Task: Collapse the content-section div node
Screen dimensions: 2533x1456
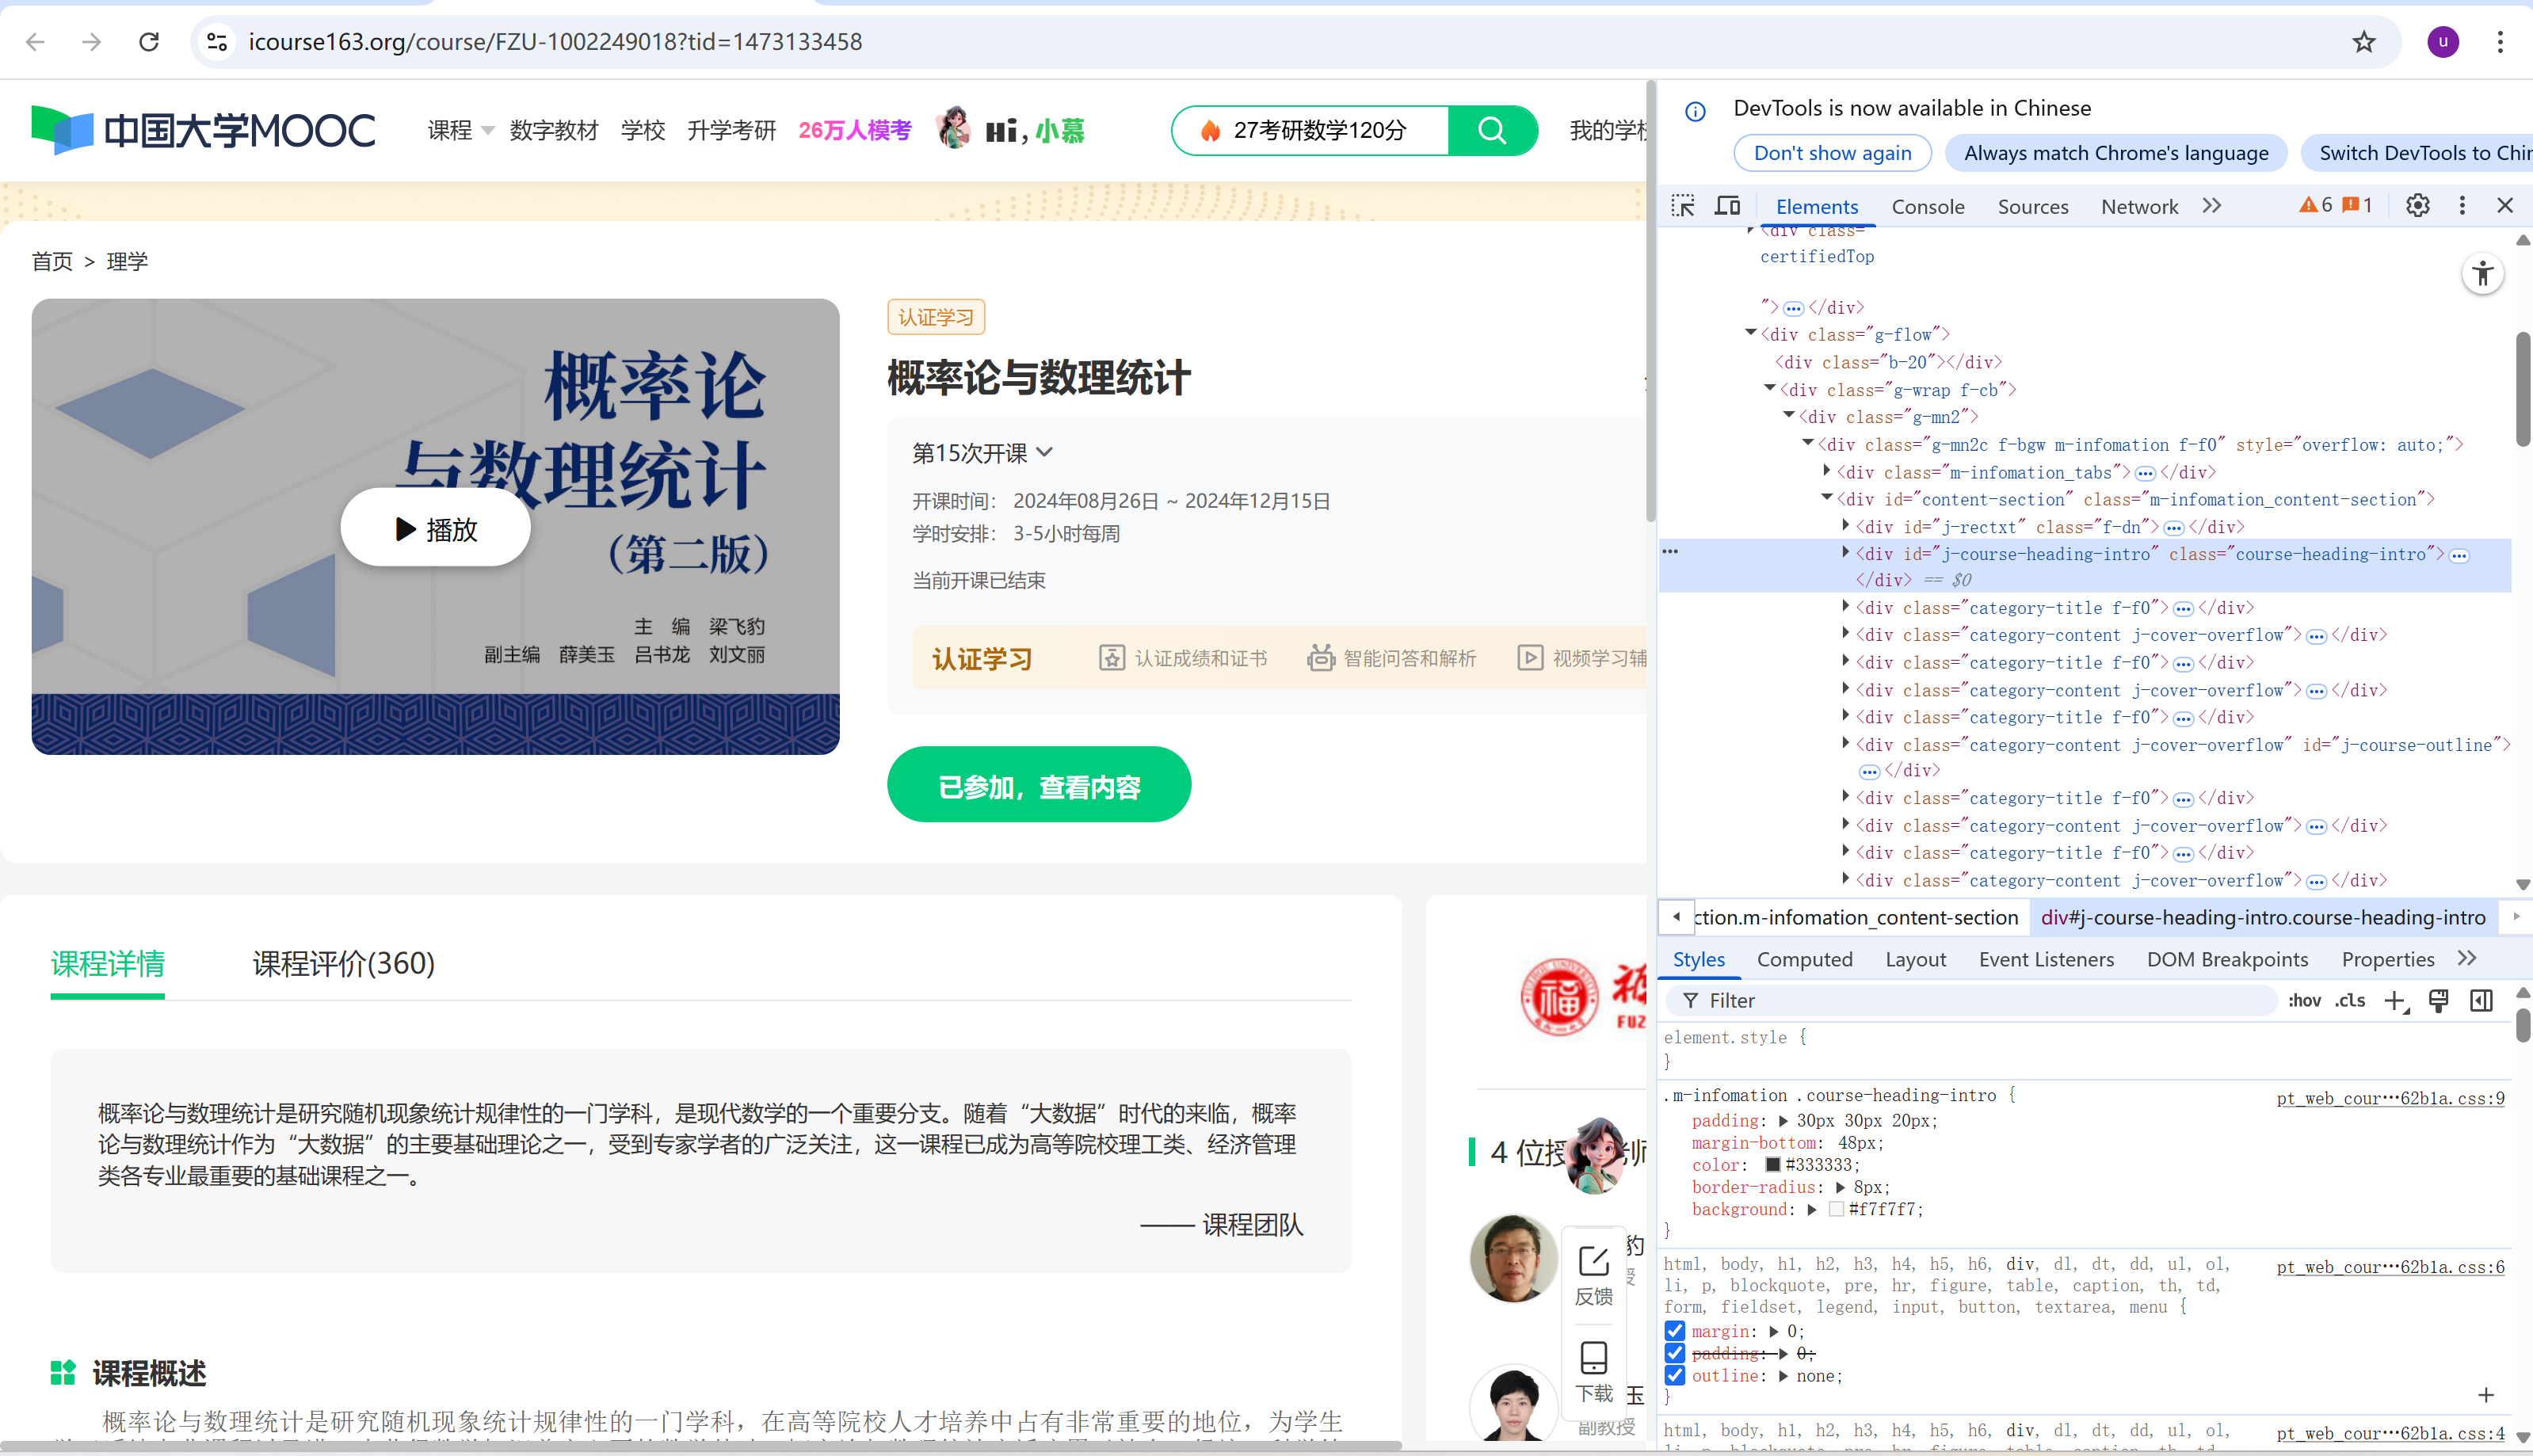Action: pos(1827,497)
